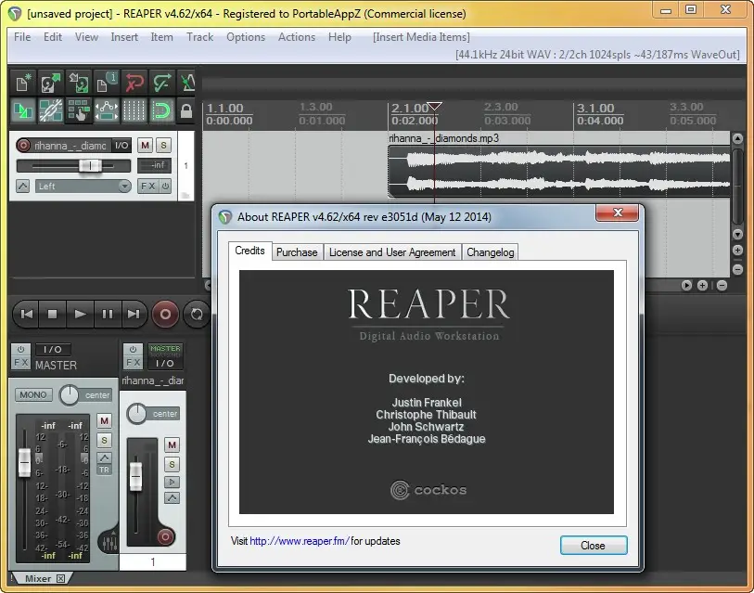Viewport: 754px width, 593px height.
Task: Arm record on the rihanna mixer strip
Action: coord(165,536)
